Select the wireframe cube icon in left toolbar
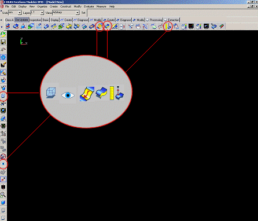The width and height of the screenshot is (258, 221). click(3, 95)
